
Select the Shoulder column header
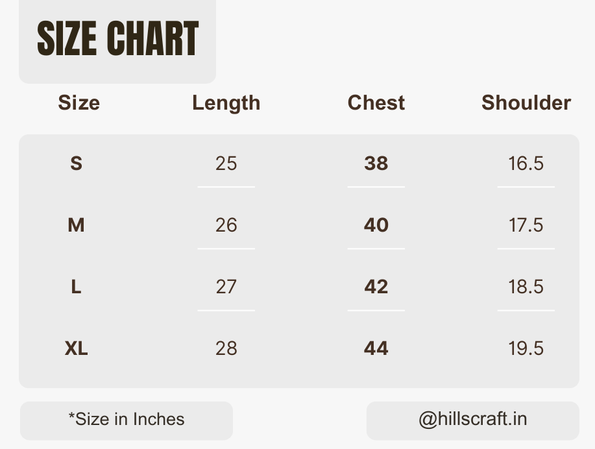[x=526, y=103]
